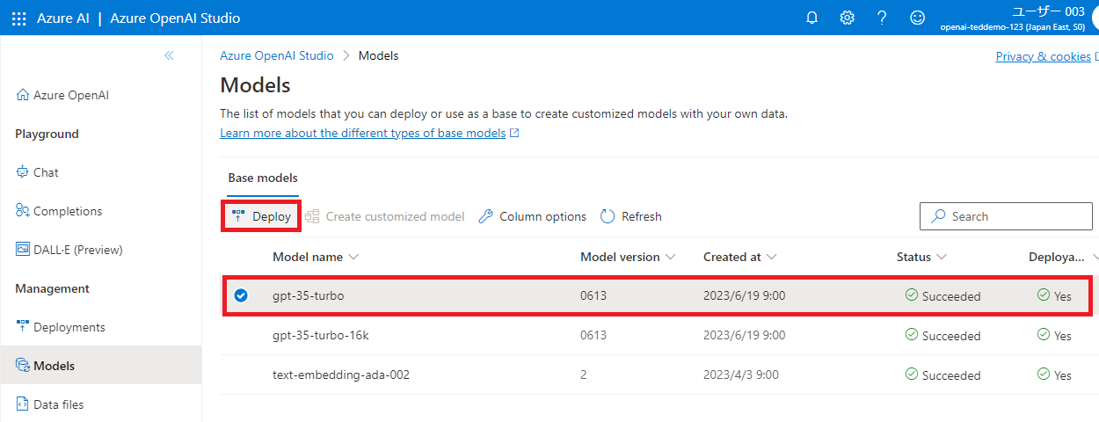Sort by the Deployable column header

[x=1063, y=257]
